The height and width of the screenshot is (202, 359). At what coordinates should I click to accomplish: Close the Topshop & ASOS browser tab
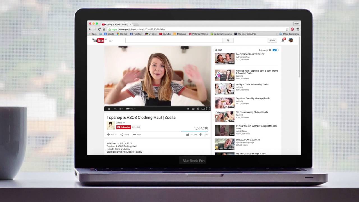[x=130, y=24]
